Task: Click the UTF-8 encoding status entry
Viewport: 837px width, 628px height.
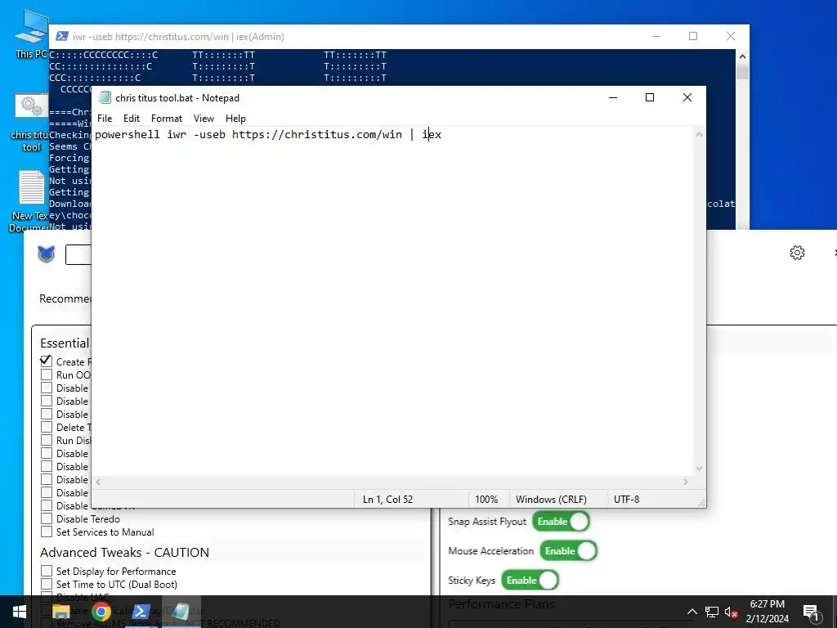Action: 626,500
